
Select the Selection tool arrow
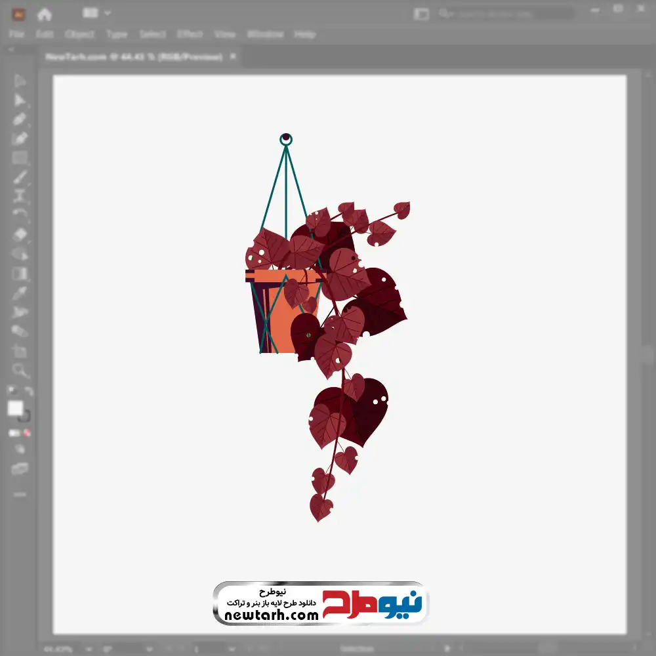(x=20, y=81)
